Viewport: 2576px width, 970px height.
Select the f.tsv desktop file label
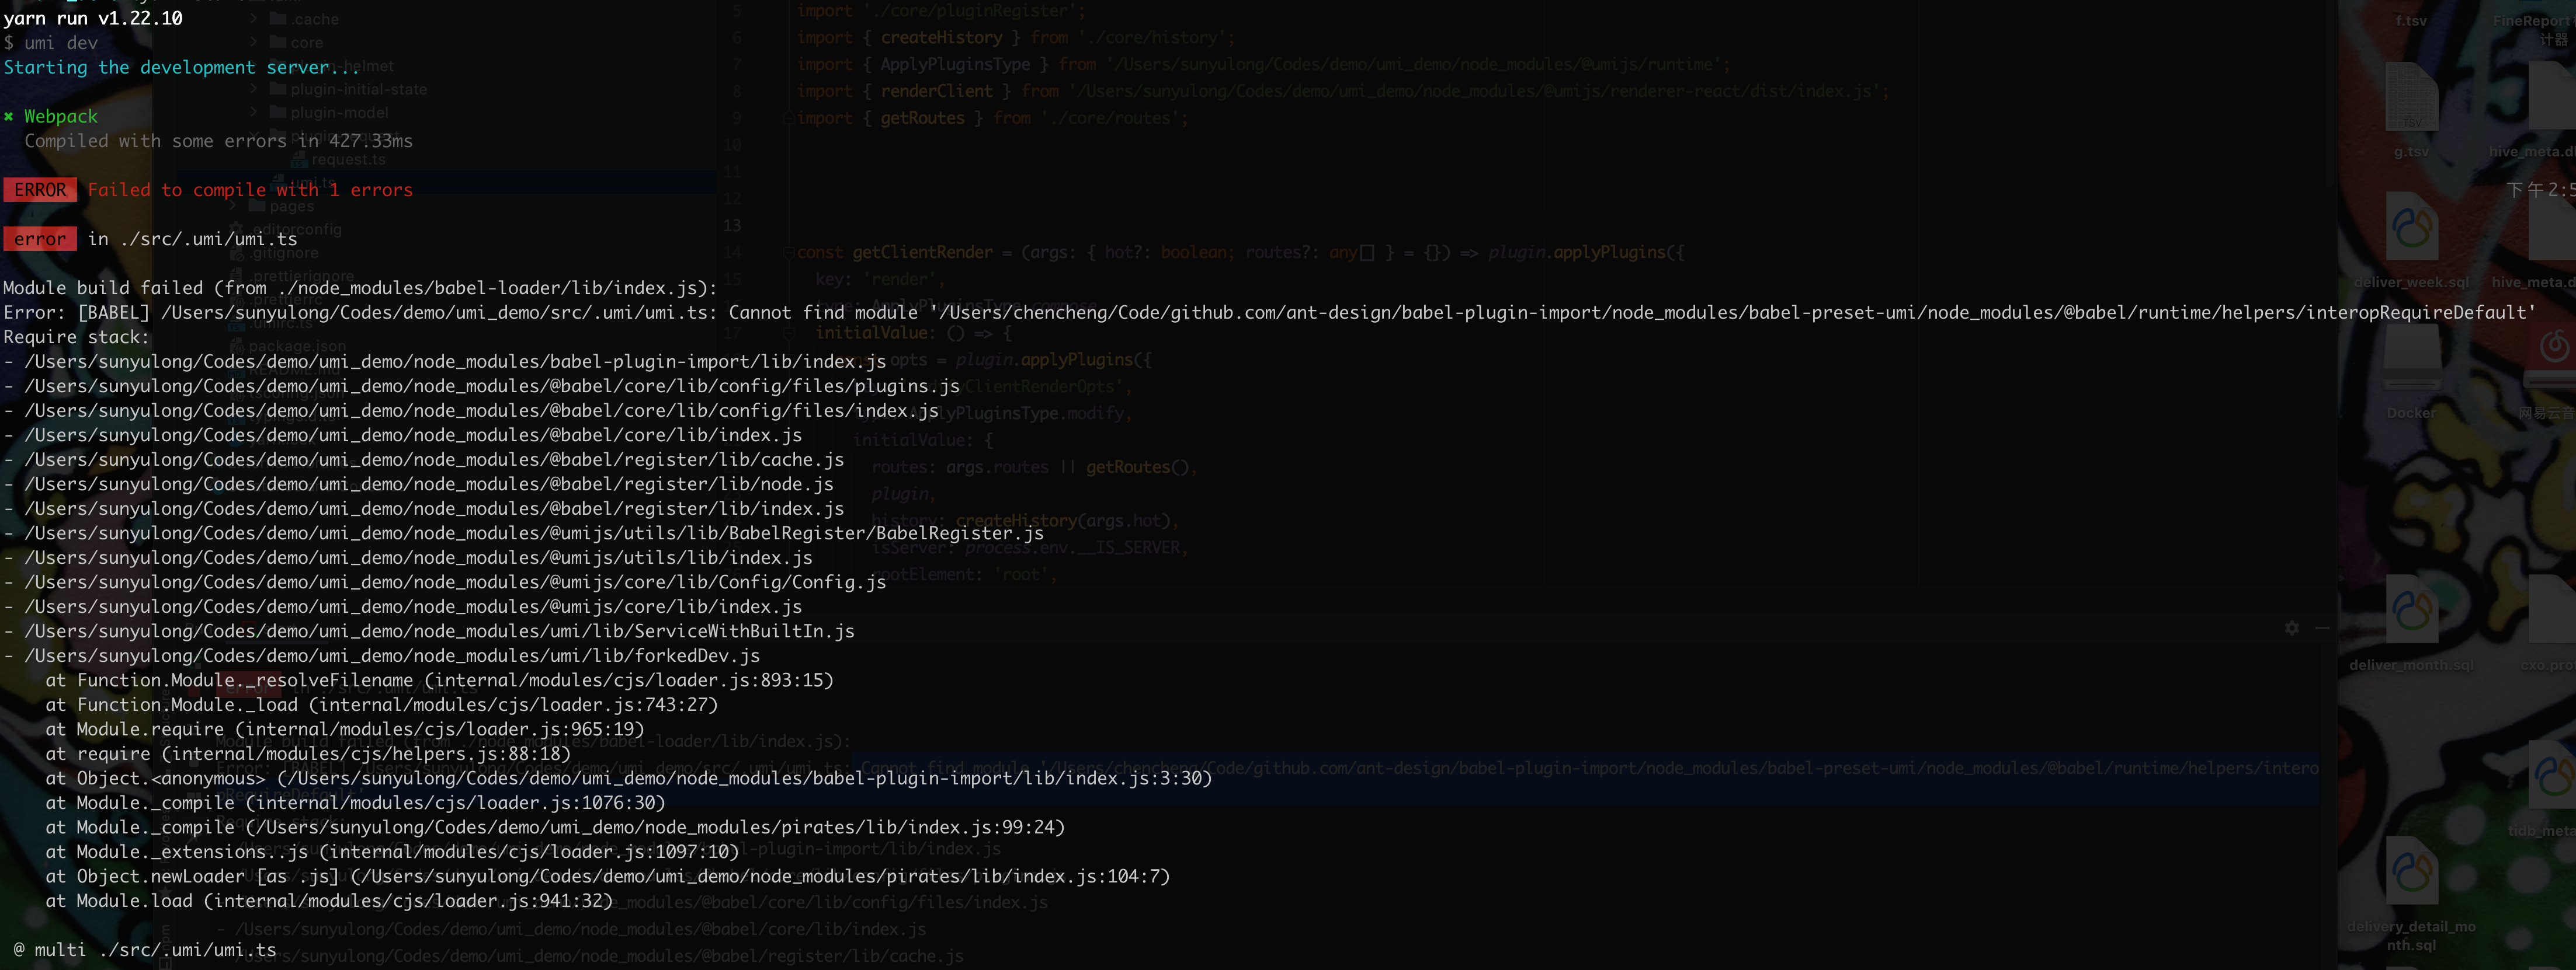click(x=2411, y=20)
